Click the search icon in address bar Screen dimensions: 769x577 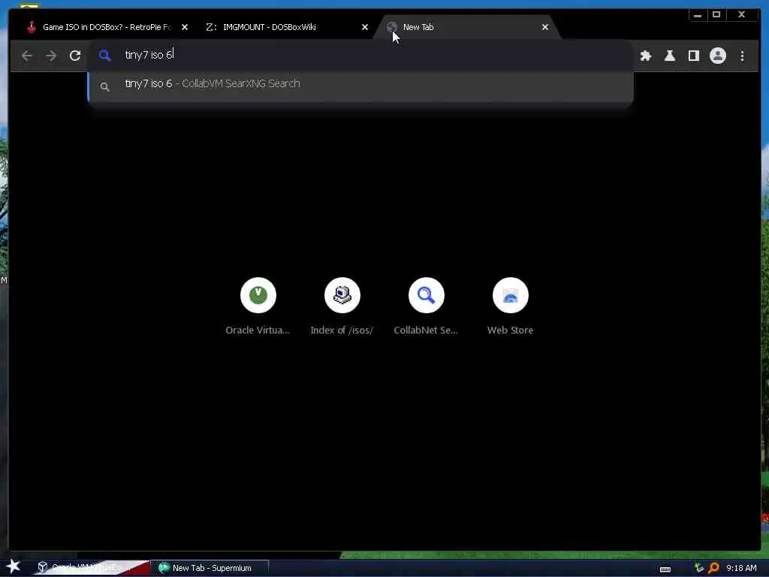tap(104, 56)
